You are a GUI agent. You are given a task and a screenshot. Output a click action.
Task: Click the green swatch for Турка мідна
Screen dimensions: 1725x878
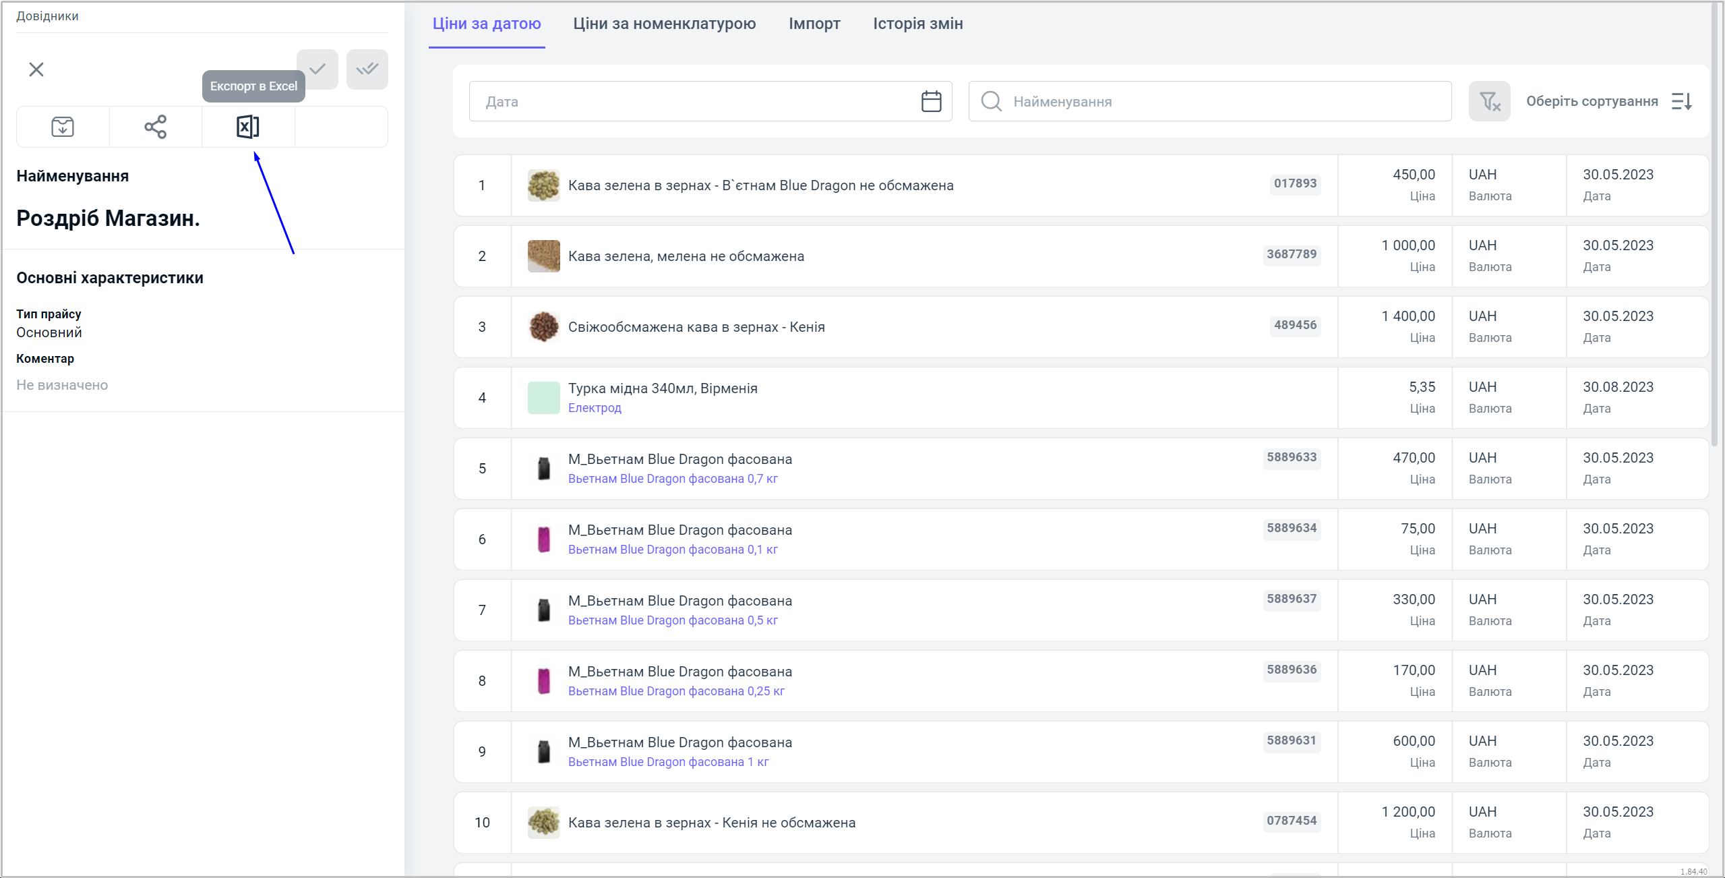(543, 398)
